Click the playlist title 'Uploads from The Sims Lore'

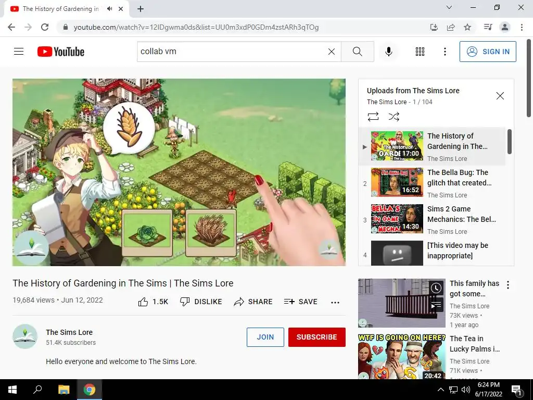pos(413,91)
